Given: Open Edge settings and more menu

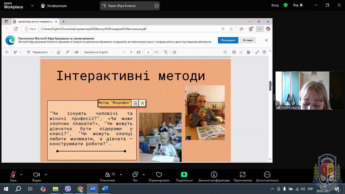Looking at the screenshot, I should click(260, 29).
